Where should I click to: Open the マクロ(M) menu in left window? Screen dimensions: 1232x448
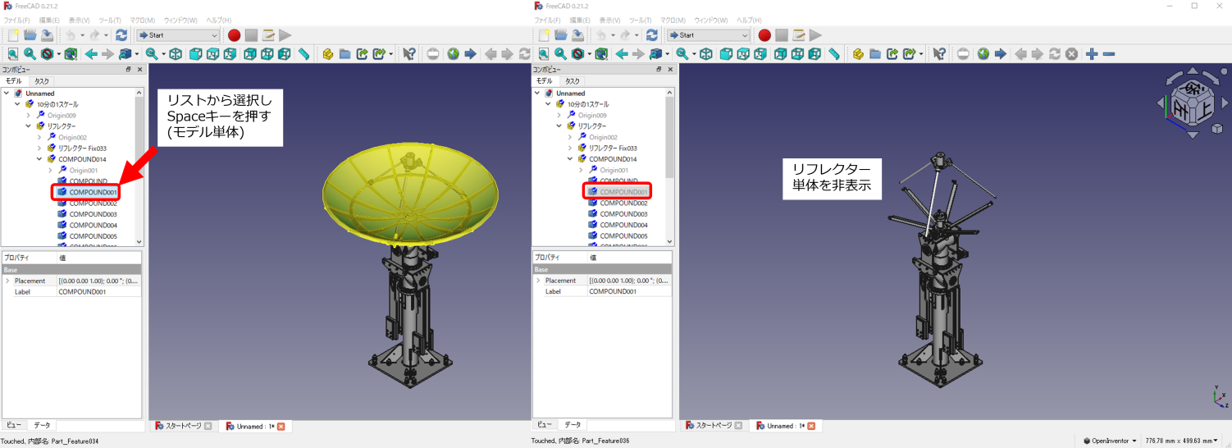tap(143, 20)
